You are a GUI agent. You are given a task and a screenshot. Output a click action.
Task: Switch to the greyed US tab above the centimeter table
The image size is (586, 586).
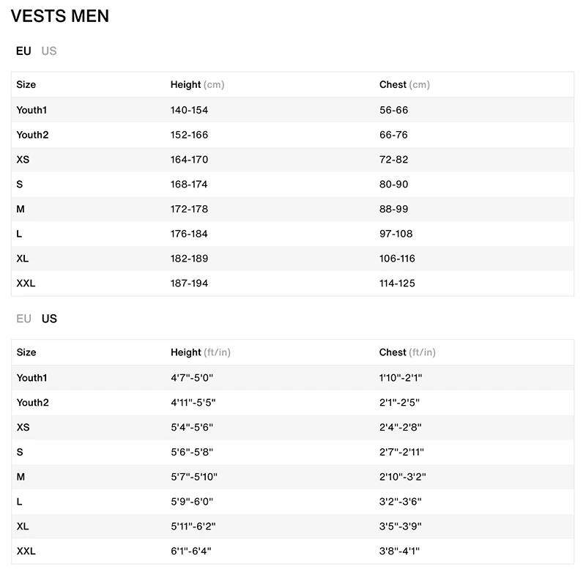[x=49, y=51]
